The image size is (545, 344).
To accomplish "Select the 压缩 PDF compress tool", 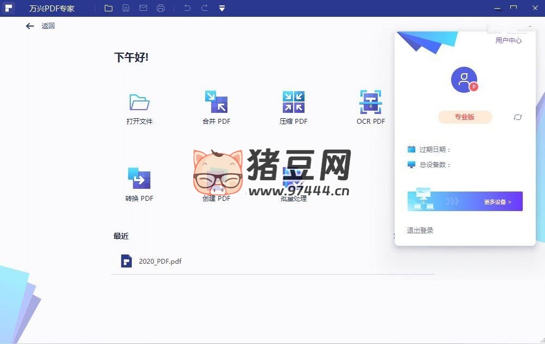I will [x=294, y=103].
